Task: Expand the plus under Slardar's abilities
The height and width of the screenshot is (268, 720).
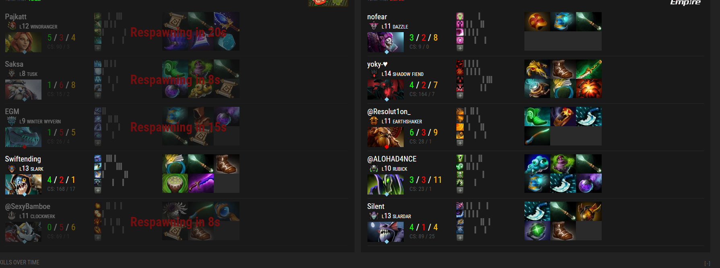Action: pyautogui.click(x=460, y=237)
